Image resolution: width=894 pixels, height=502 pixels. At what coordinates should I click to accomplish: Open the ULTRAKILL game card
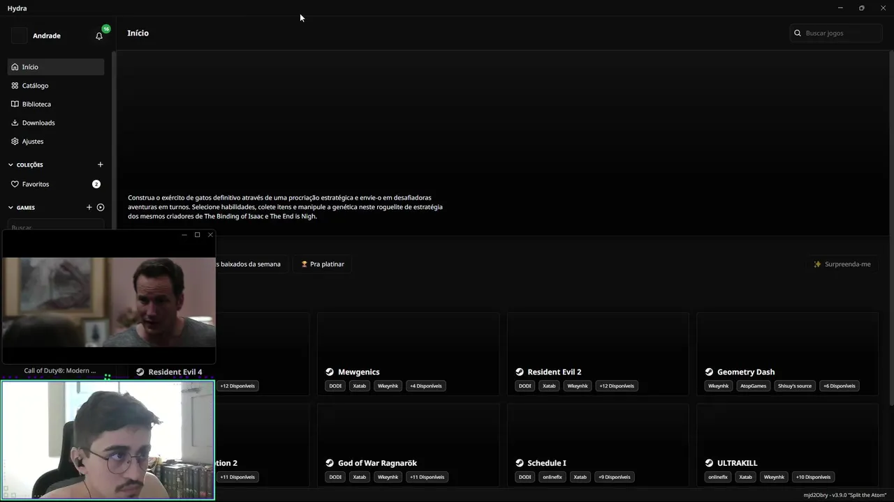pyautogui.click(x=787, y=445)
